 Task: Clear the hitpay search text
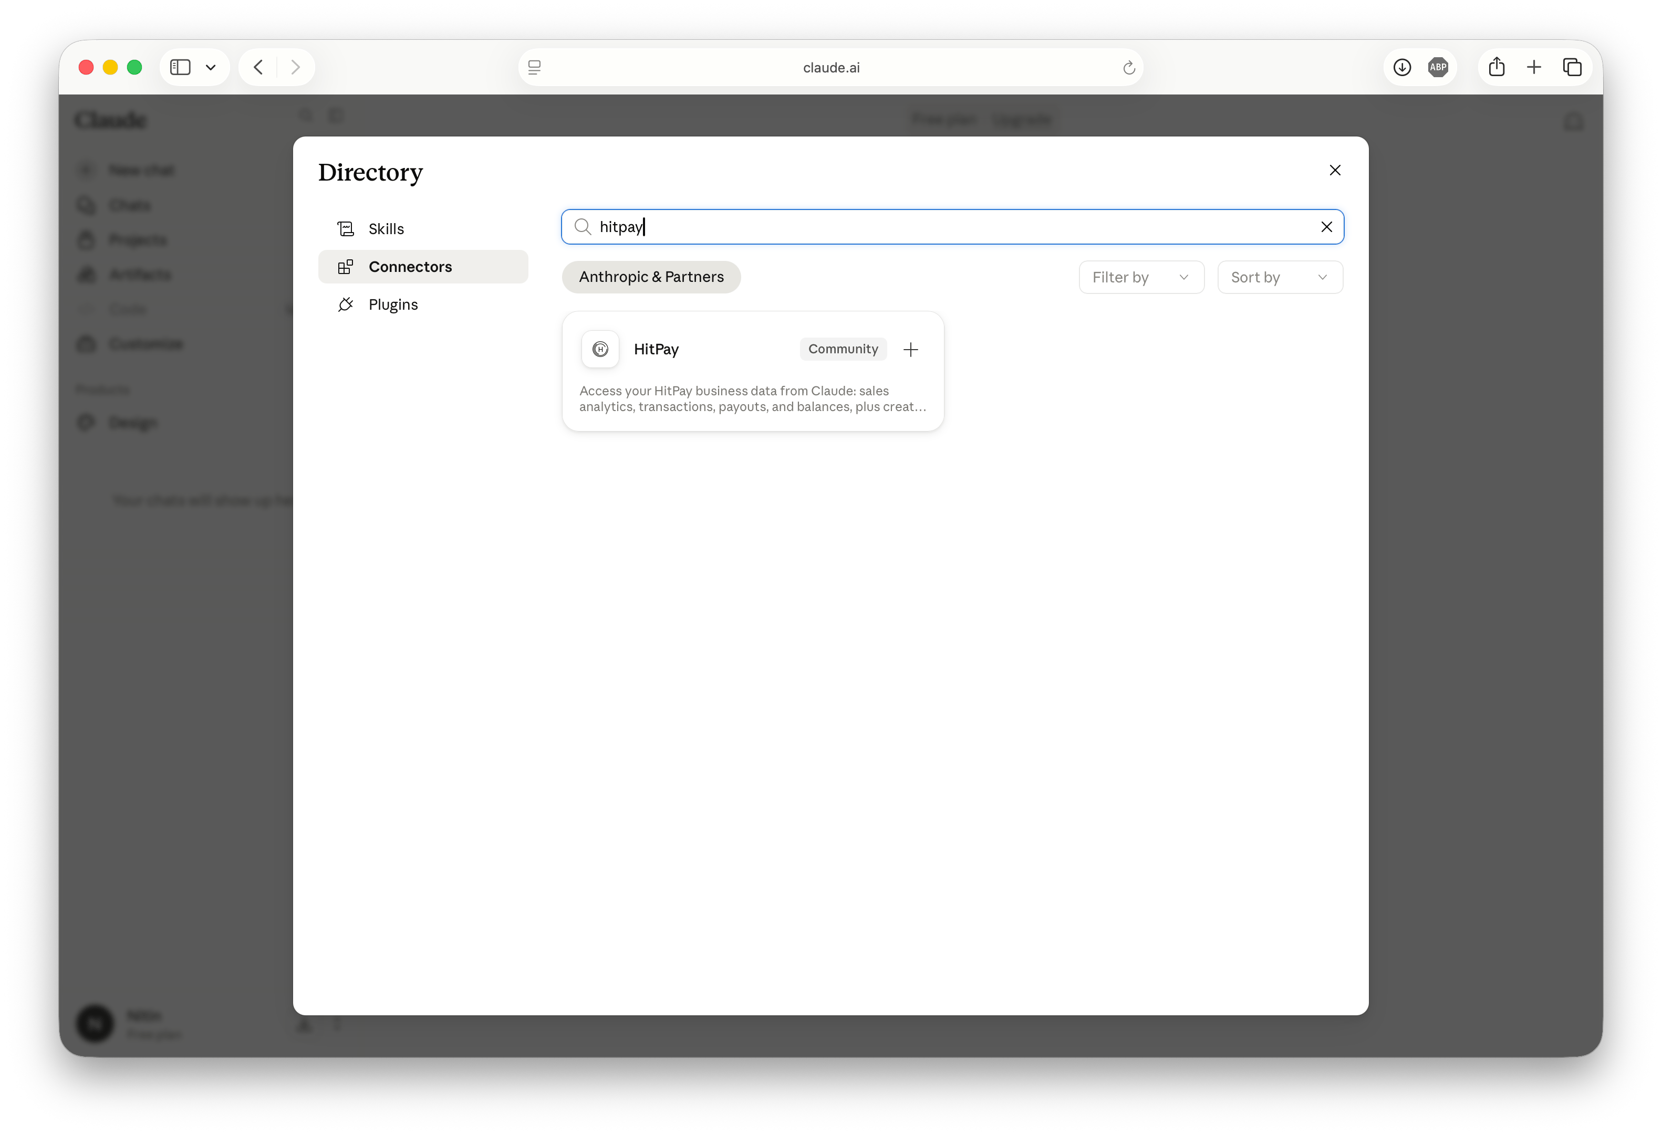(x=1326, y=227)
